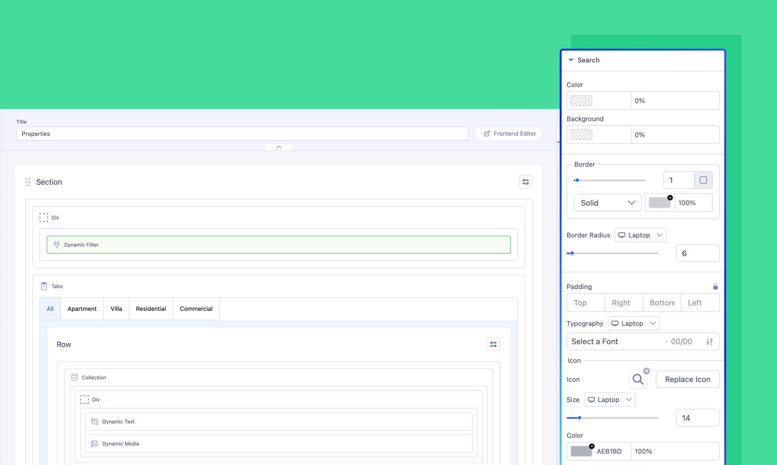The width and height of the screenshot is (777, 465).
Task: Click the magnifier icon preview
Action: coord(638,379)
